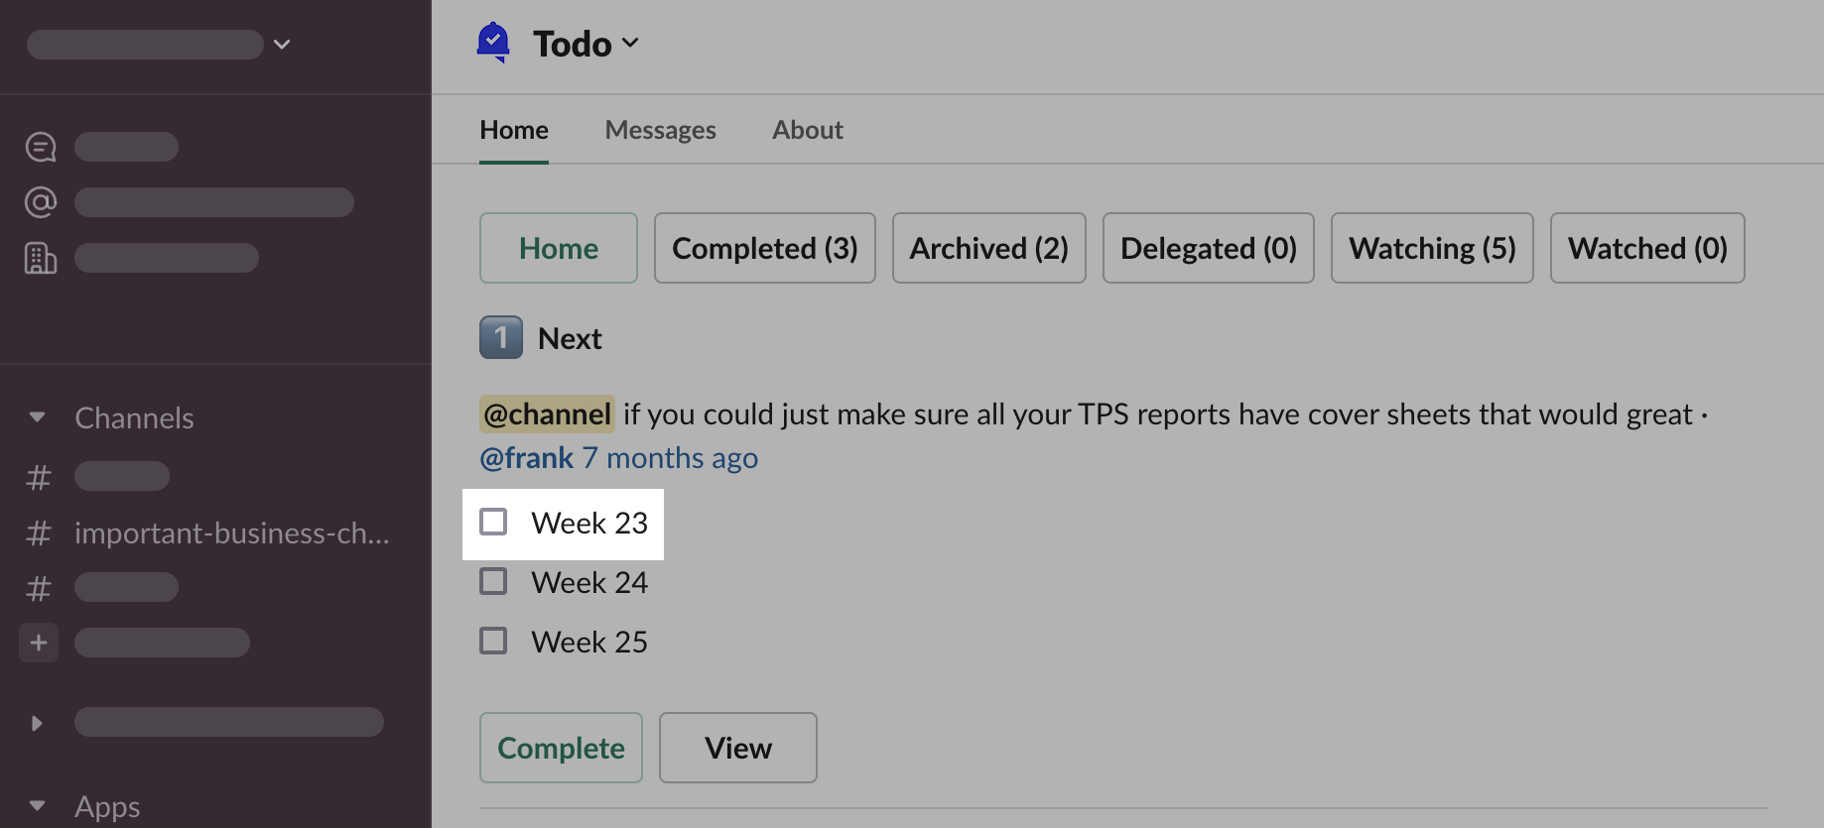This screenshot has height=828, width=1824.
Task: Click the View button
Action: 737,748
